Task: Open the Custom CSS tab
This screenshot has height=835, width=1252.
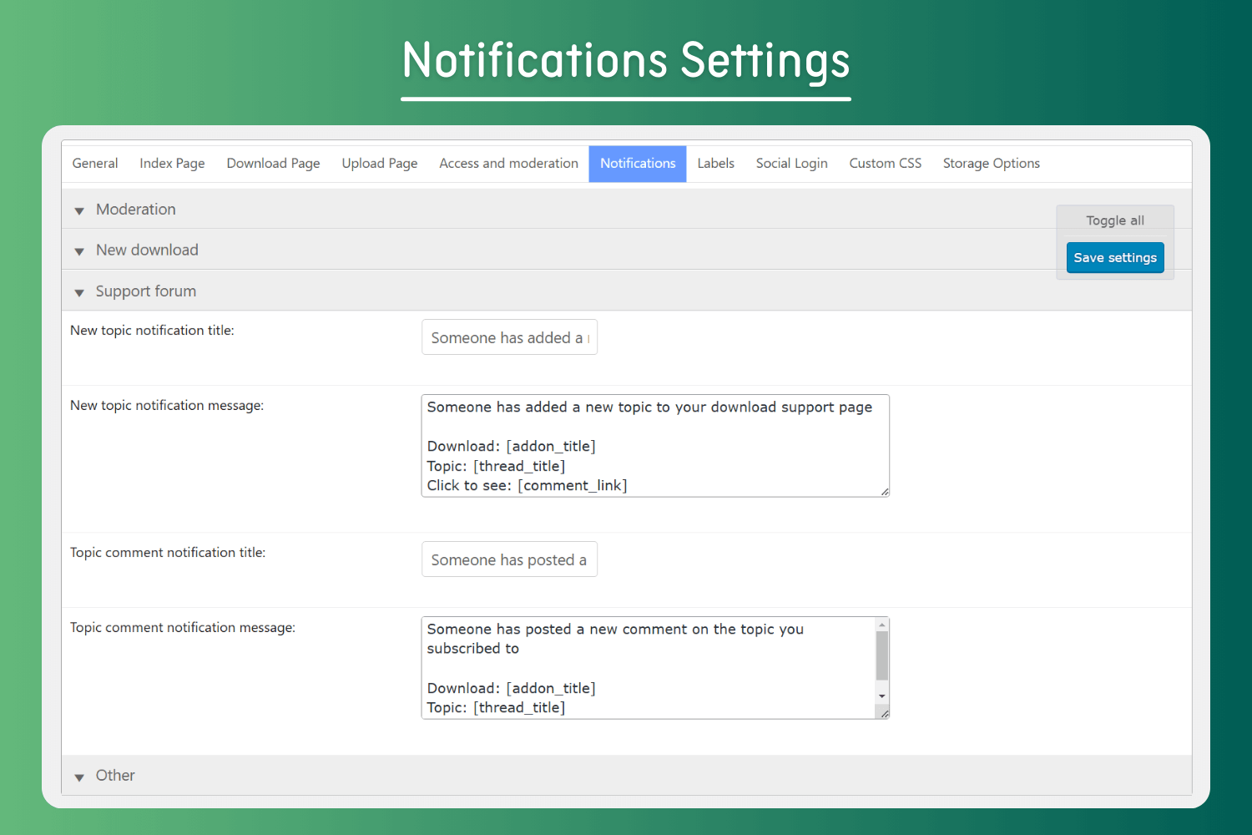Action: pyautogui.click(x=885, y=164)
